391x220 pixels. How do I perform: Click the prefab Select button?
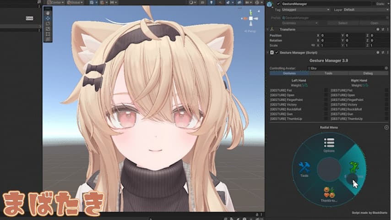click(343, 23)
